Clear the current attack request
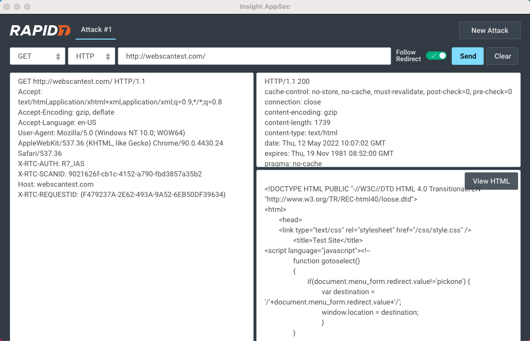The height and width of the screenshot is (341, 530). coord(502,56)
